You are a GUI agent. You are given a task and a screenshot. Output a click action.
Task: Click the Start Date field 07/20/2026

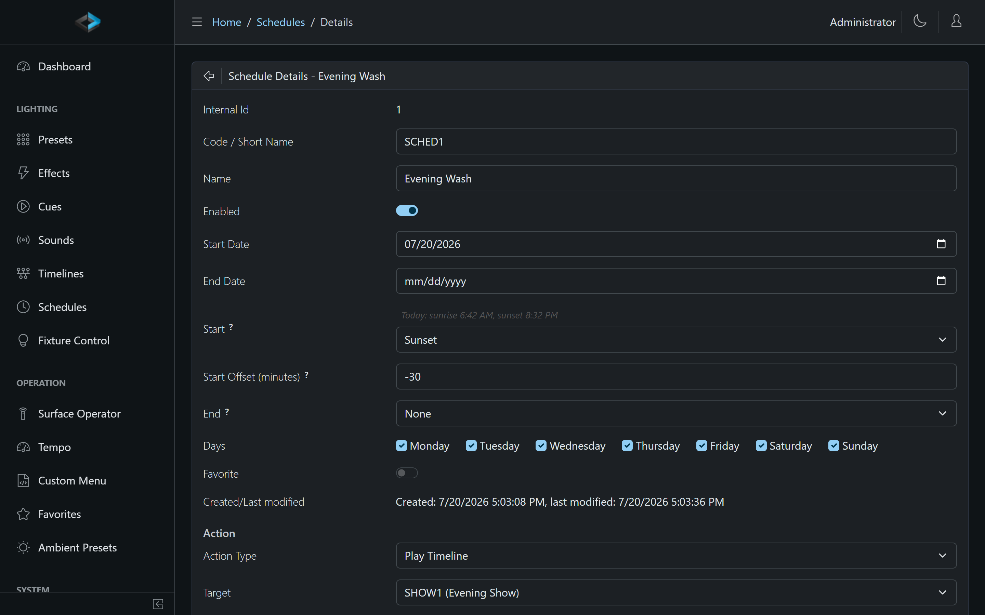pyautogui.click(x=676, y=244)
